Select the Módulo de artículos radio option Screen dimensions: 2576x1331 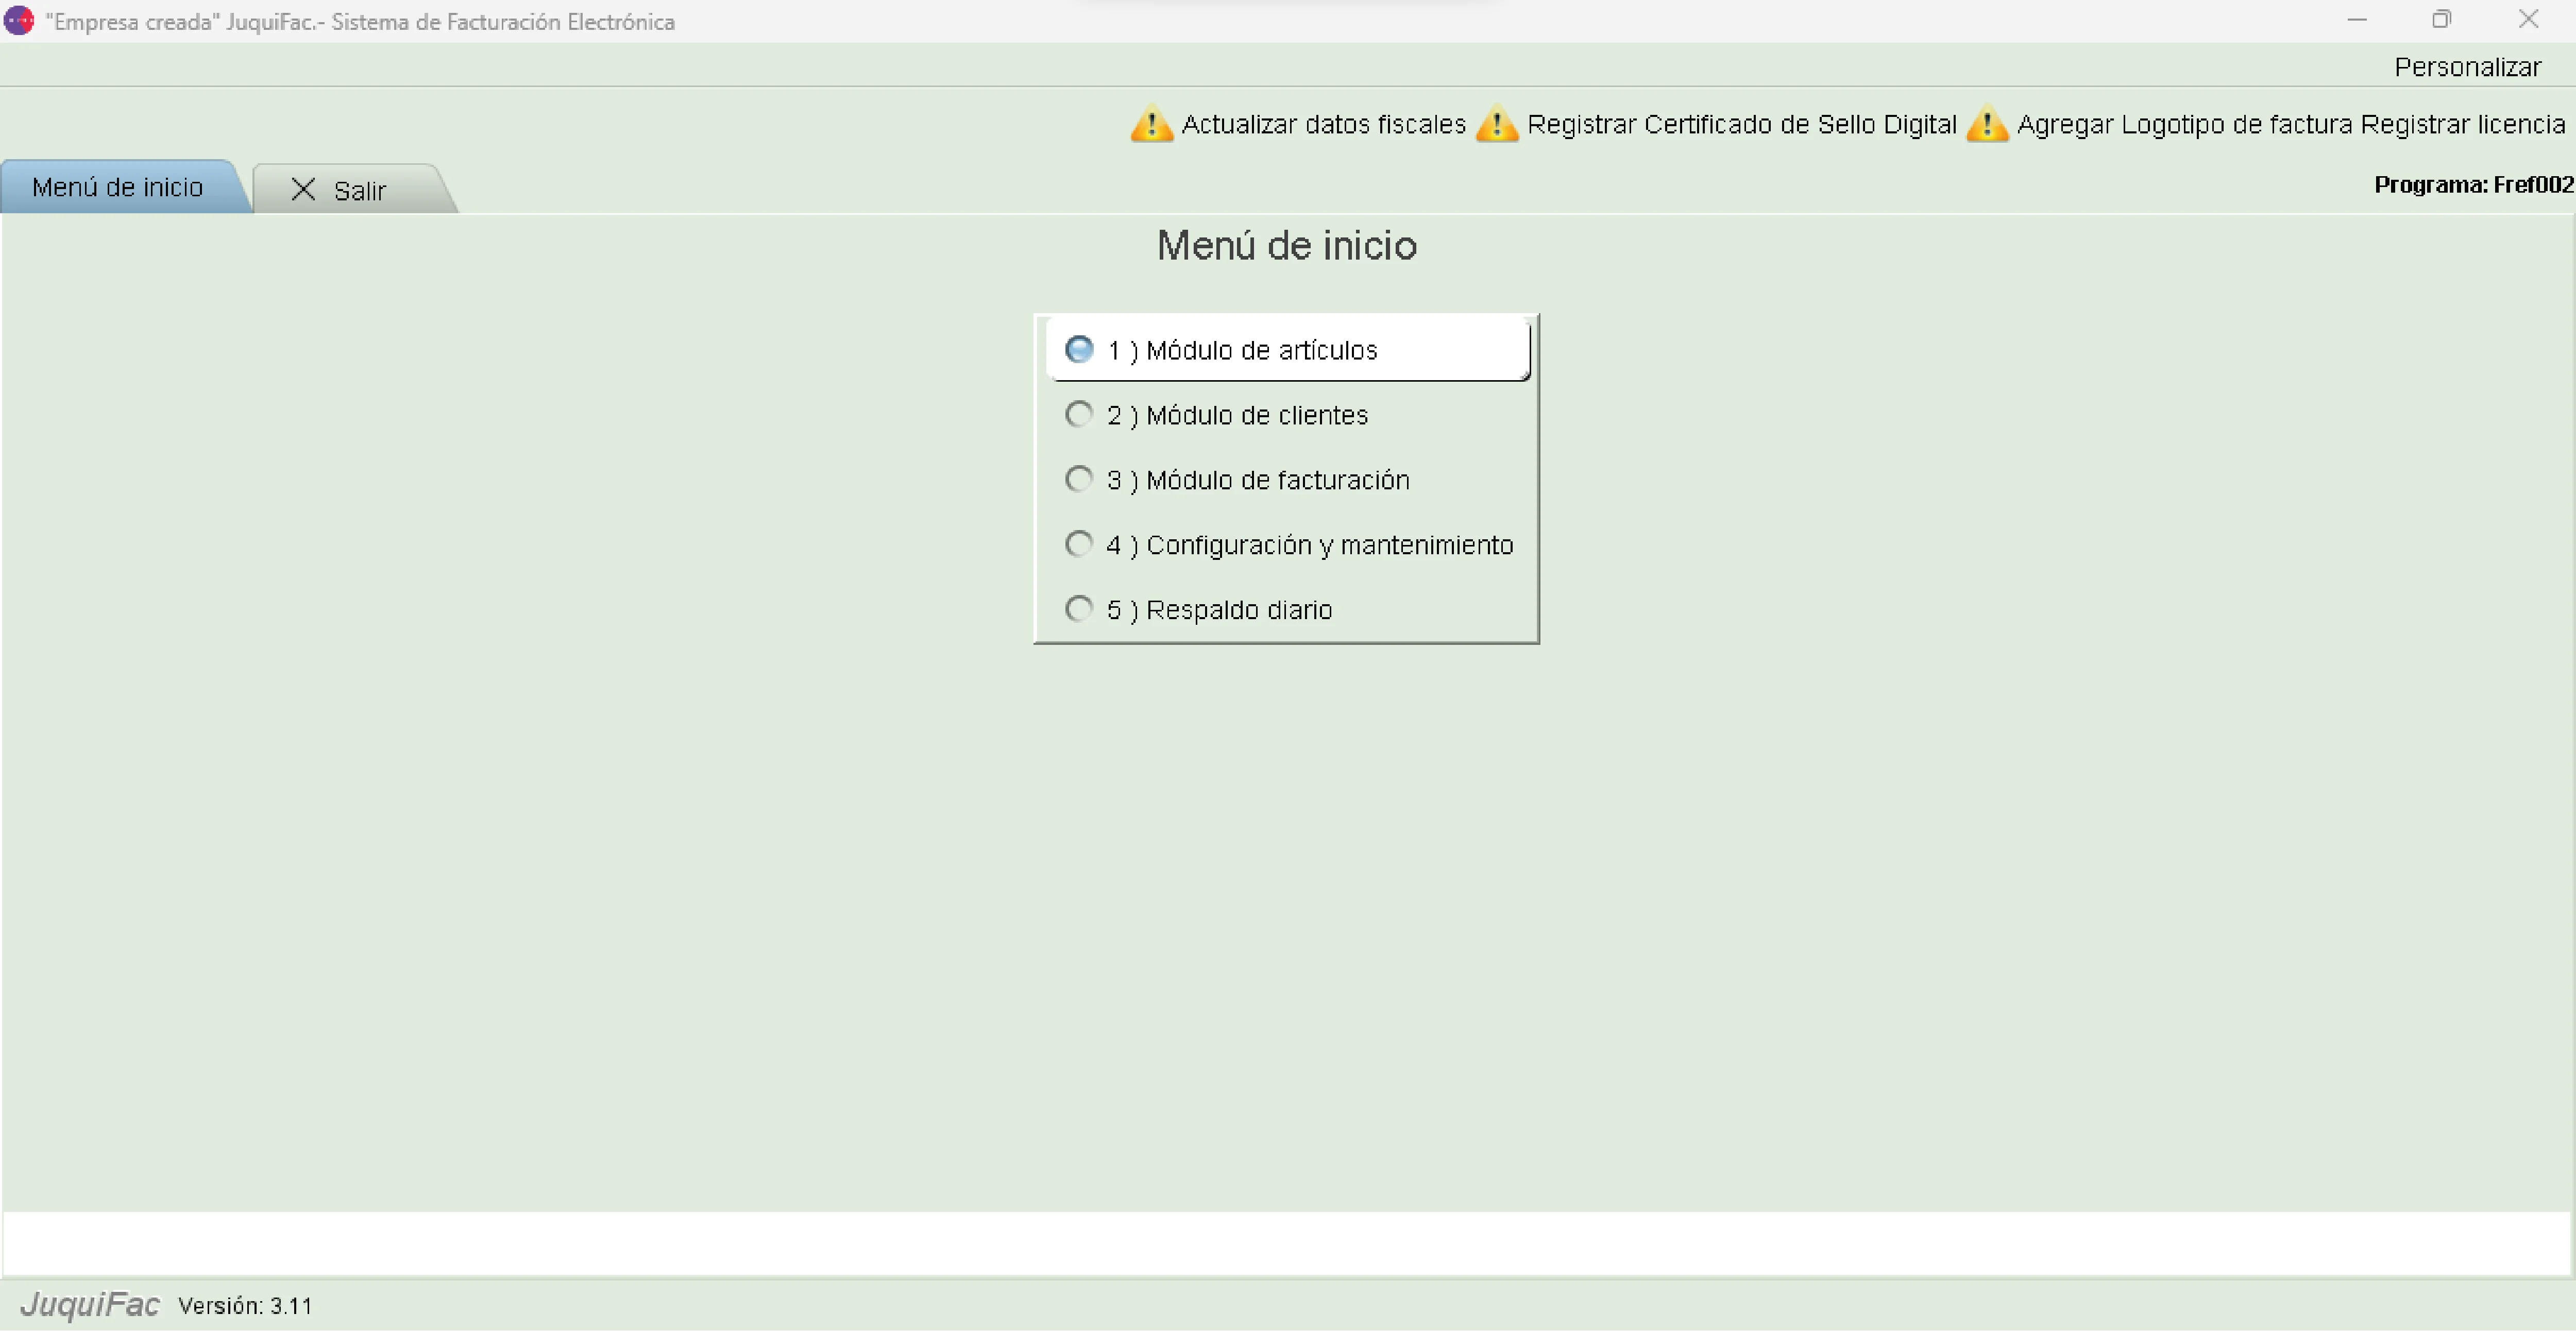coord(1079,349)
